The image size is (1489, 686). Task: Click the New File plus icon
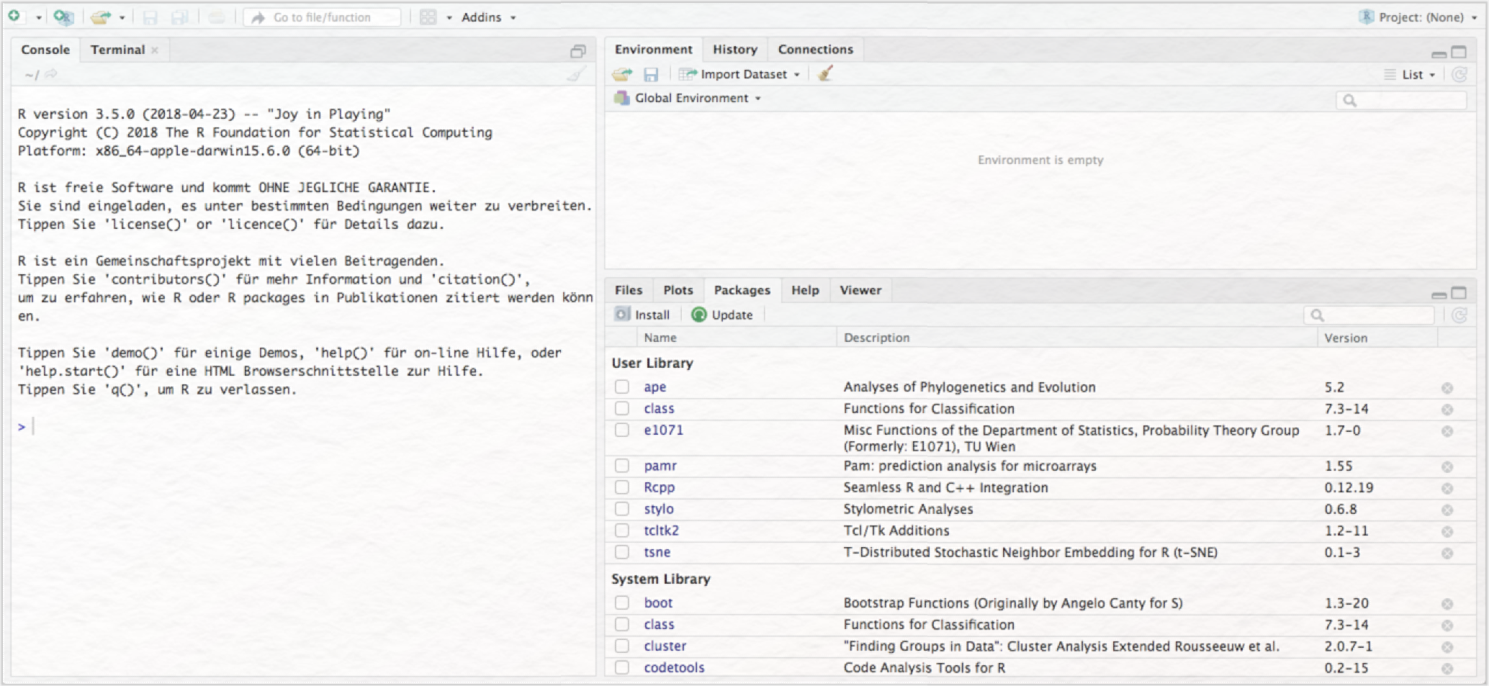tap(14, 16)
